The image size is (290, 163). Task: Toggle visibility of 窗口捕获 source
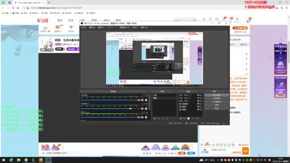(198, 110)
